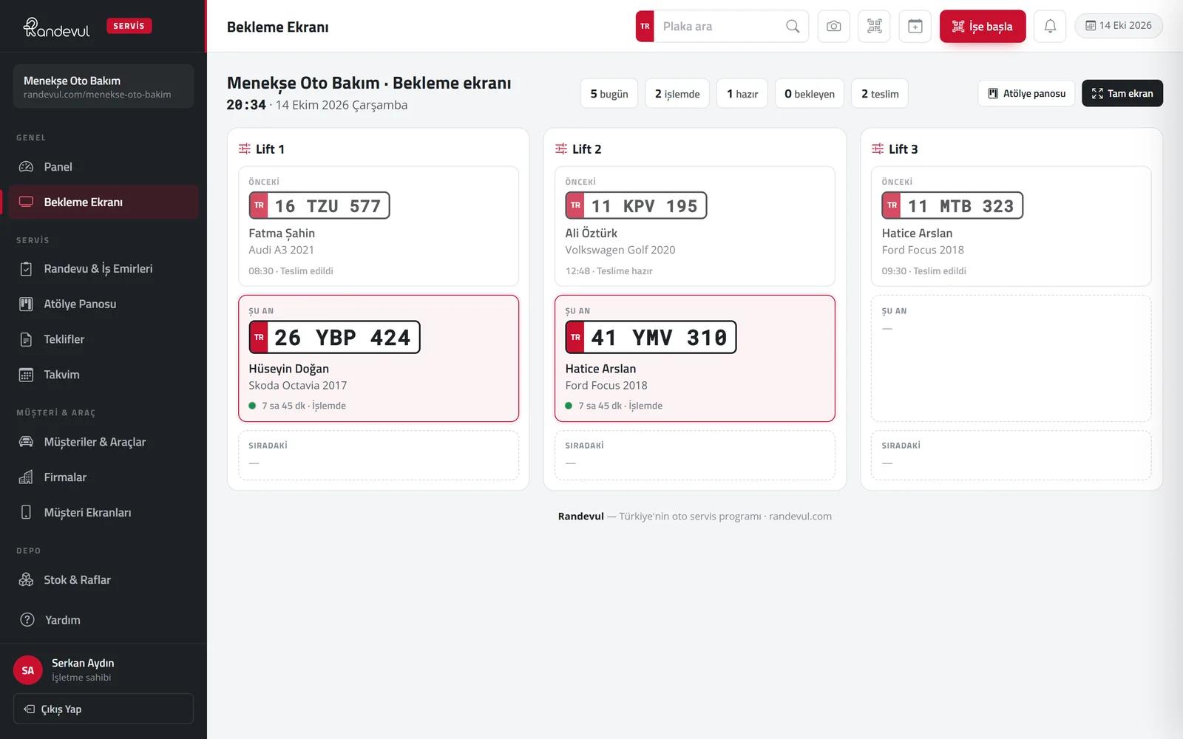1183x739 pixels.
Task: Click the 5 bugün stat chip
Action: point(609,94)
